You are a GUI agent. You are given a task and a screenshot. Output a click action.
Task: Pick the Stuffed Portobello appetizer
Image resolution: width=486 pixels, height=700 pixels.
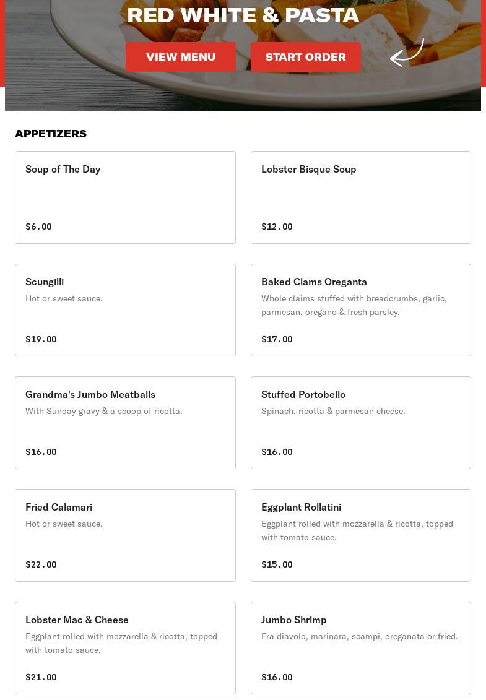[360, 422]
